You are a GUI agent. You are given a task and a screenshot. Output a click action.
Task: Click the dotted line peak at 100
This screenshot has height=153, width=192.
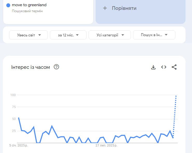pyautogui.click(x=176, y=96)
